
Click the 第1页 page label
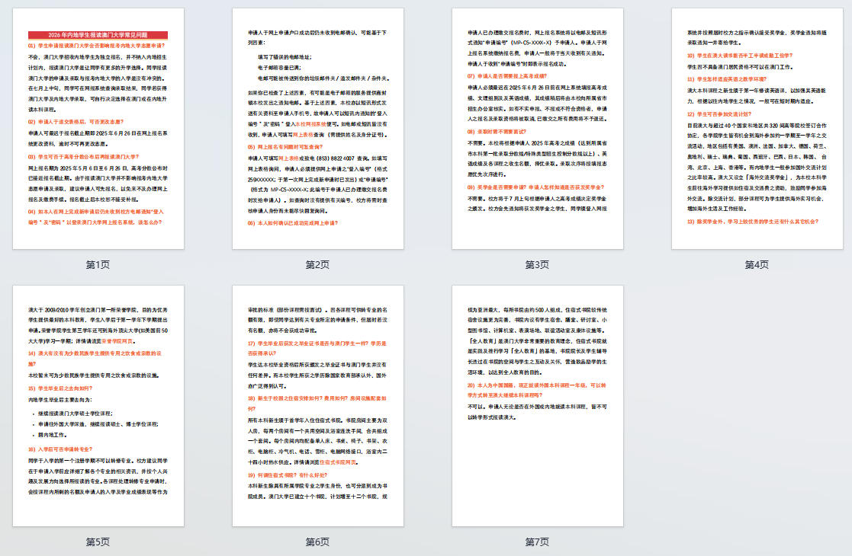98,265
